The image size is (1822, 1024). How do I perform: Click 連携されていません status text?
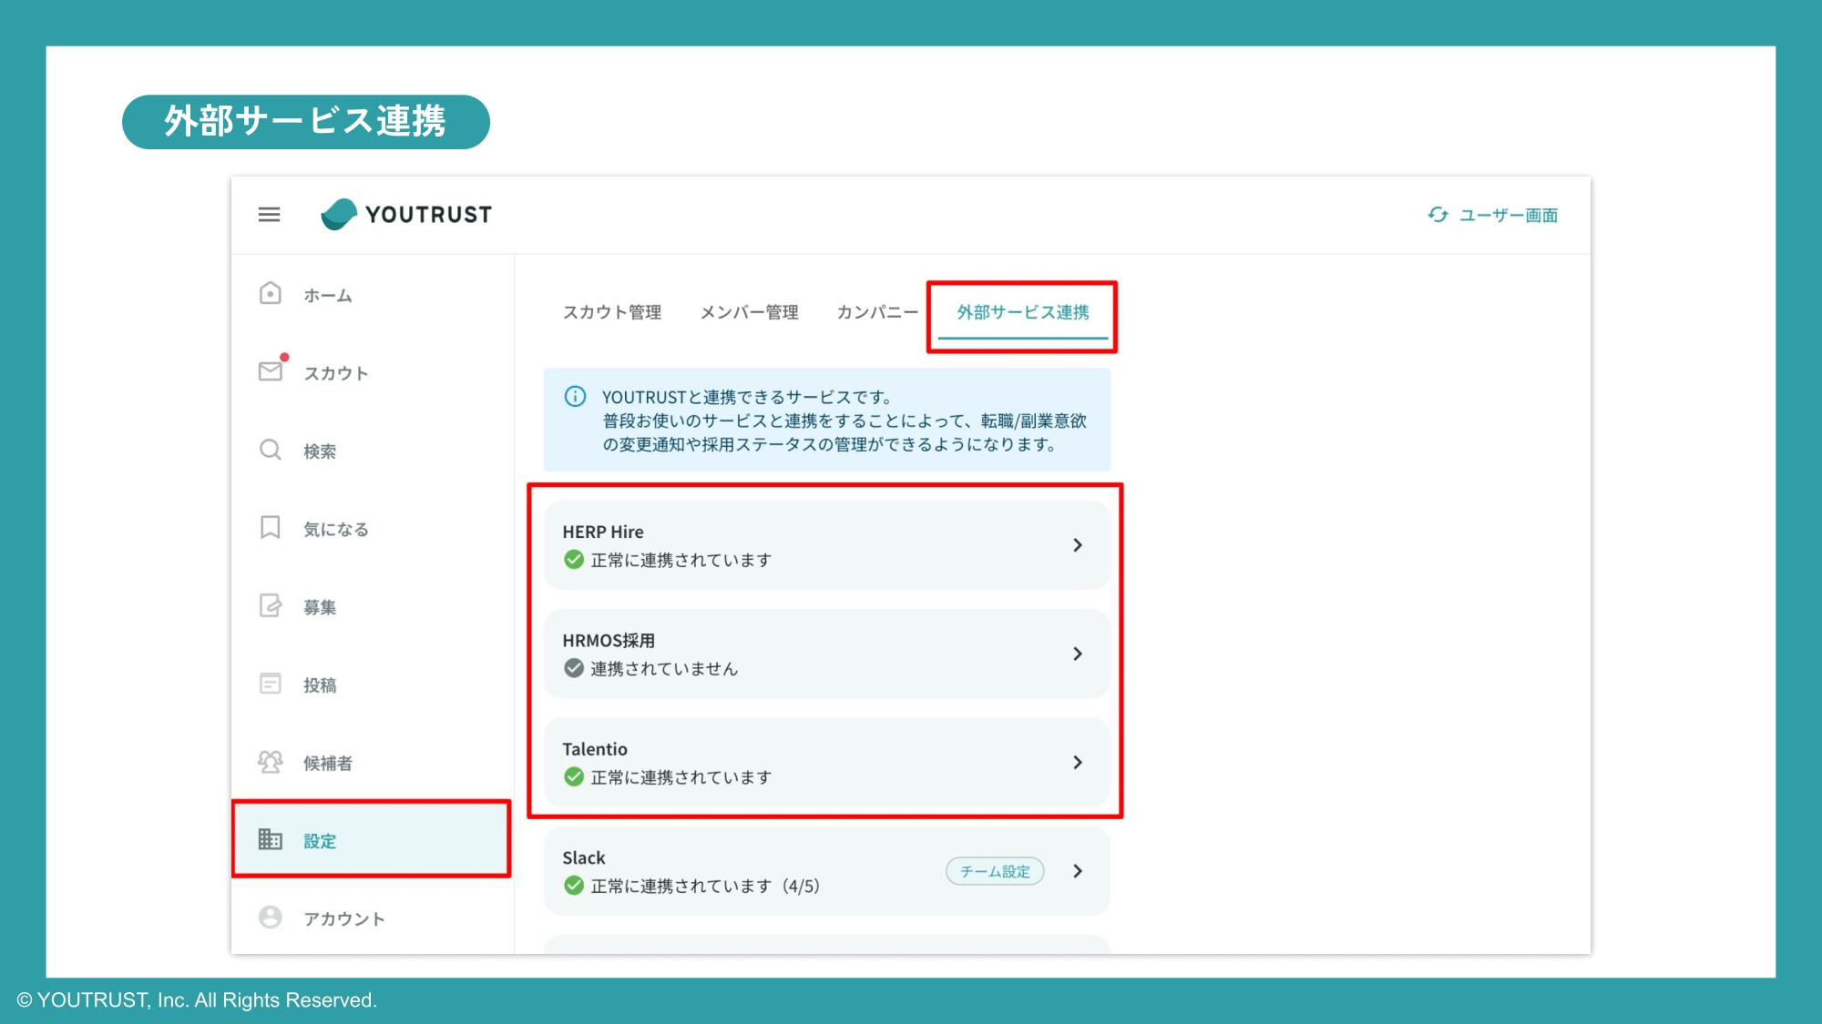coord(664,669)
